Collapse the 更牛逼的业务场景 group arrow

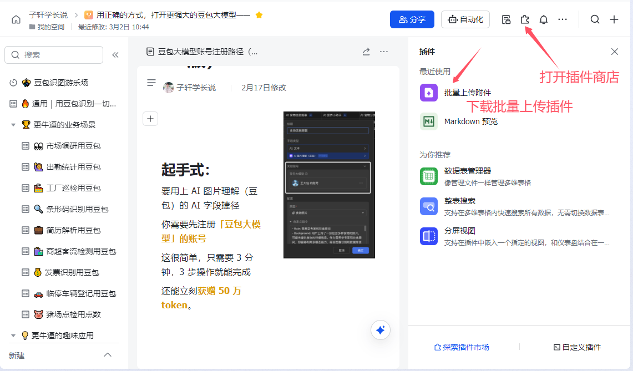click(x=13, y=125)
